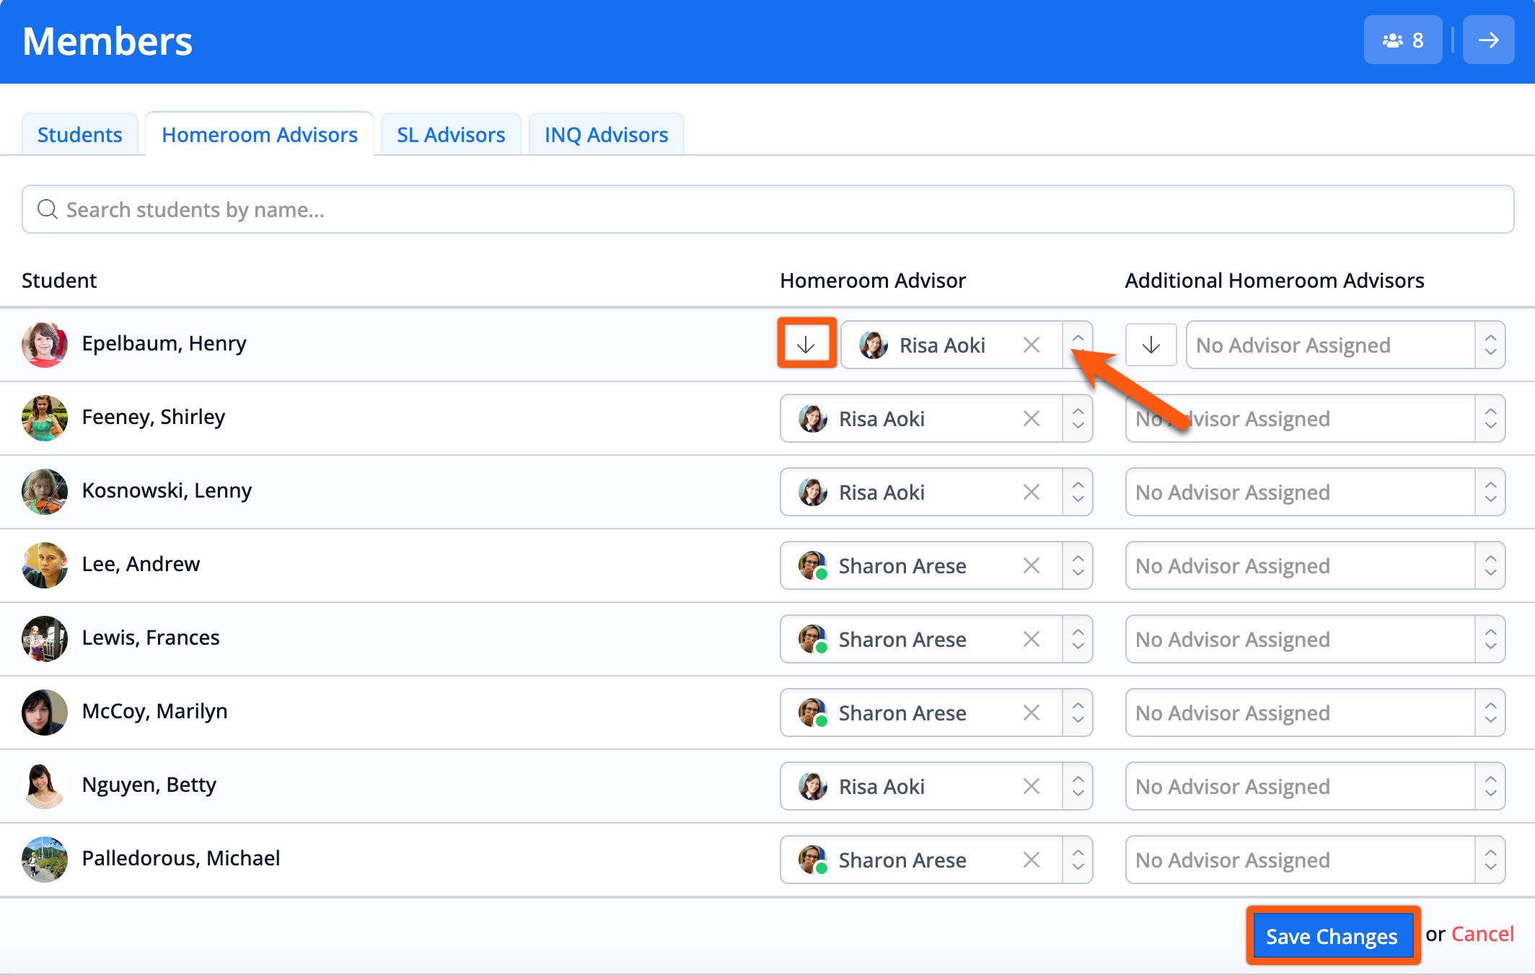
Task: Clear the homeroom advisor for Nguyen, Betty
Action: (1031, 786)
